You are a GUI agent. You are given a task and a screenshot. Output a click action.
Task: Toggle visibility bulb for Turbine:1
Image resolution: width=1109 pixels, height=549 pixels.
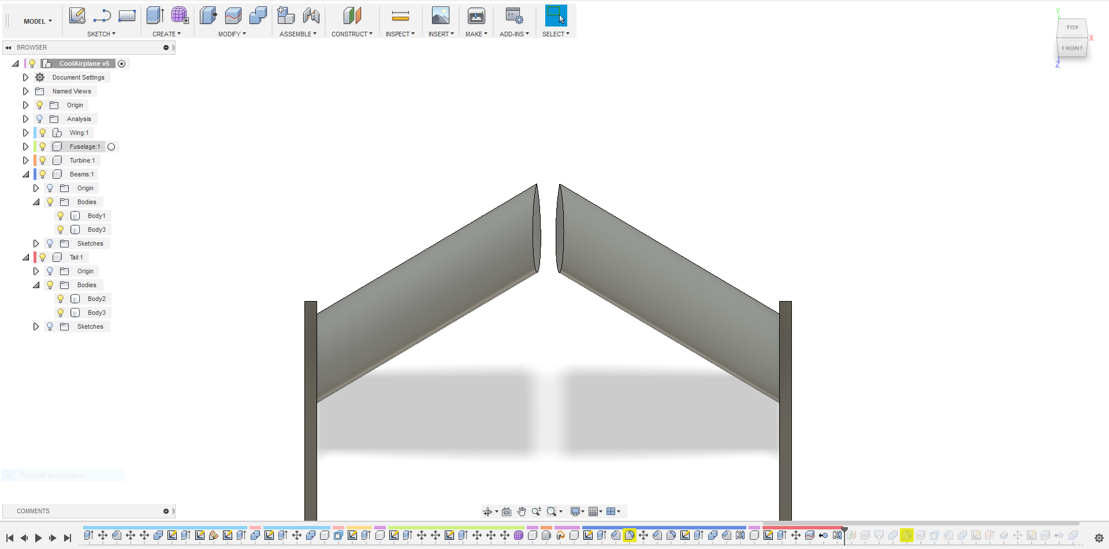coord(43,160)
